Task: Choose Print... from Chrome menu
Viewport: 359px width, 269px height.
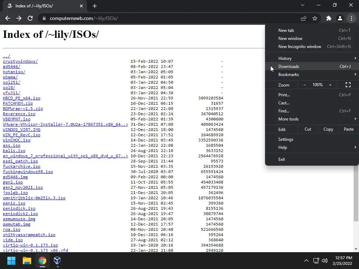Action: coord(312,95)
